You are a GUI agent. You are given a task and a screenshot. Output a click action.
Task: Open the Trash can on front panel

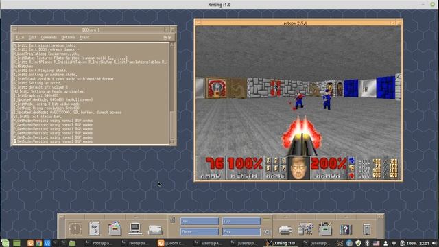click(366, 229)
